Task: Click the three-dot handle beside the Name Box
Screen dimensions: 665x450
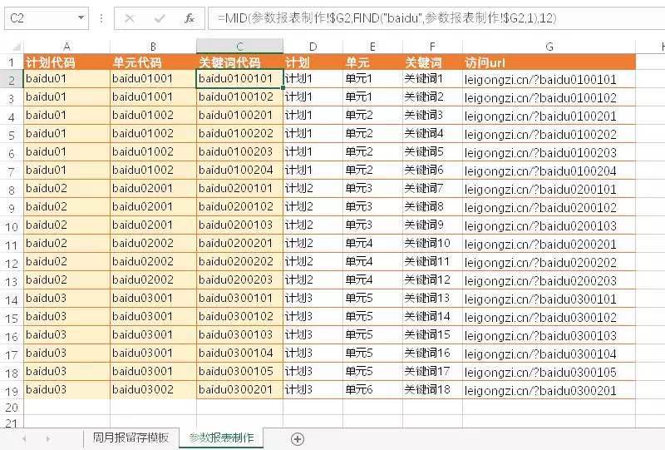Action: [x=101, y=17]
